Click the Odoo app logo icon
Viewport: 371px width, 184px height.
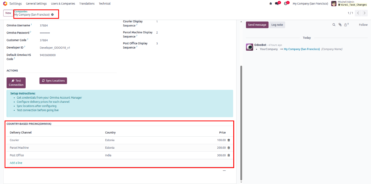tap(5, 4)
